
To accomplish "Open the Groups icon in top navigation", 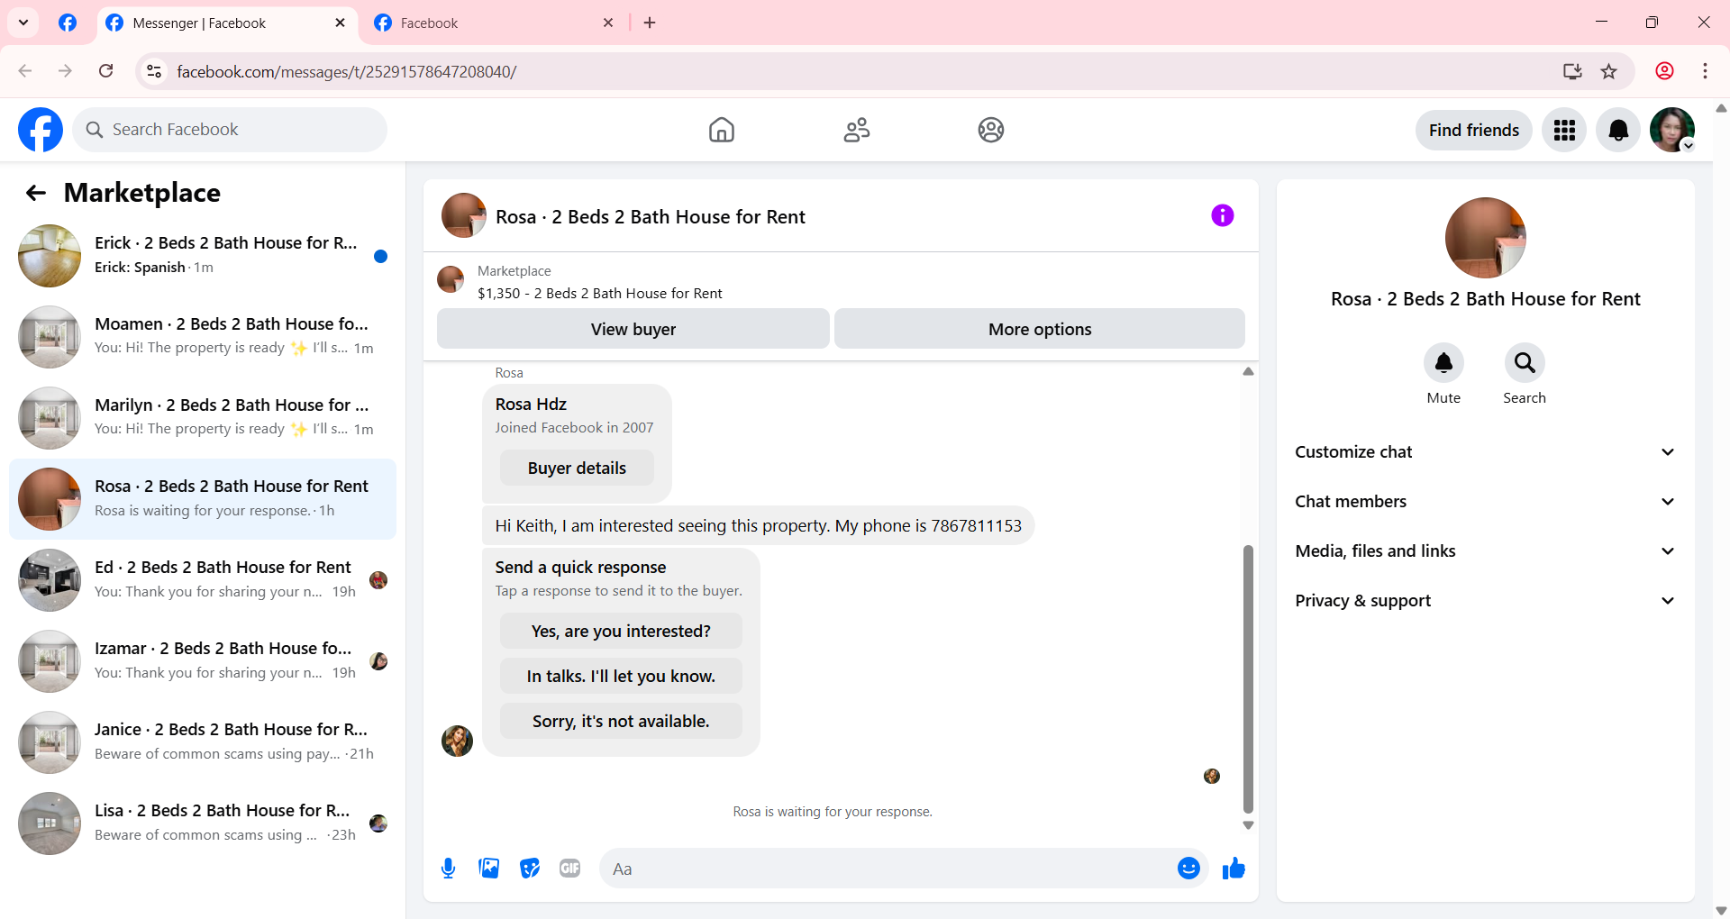I will [x=991, y=130].
